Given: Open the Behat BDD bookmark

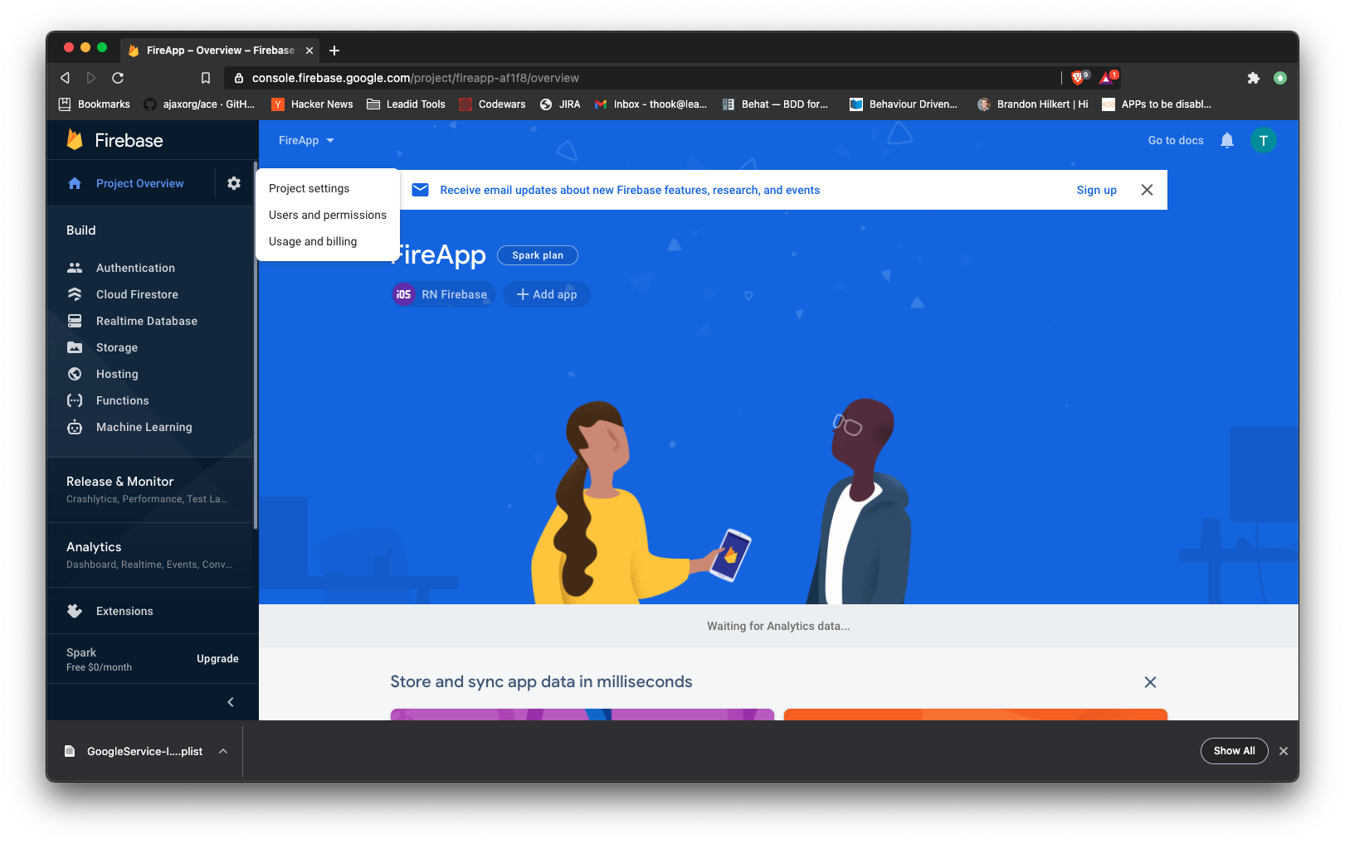Looking at the screenshot, I should pyautogui.click(x=776, y=104).
